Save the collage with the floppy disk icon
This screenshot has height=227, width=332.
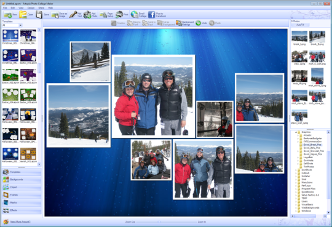coord(39,15)
